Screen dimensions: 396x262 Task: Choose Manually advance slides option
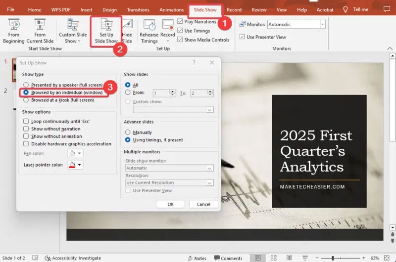128,132
